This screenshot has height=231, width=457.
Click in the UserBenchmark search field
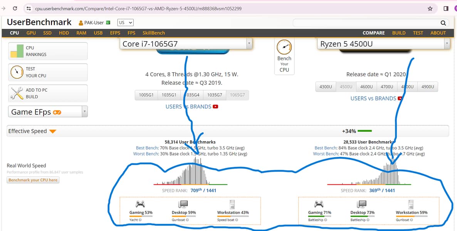[x=365, y=23]
